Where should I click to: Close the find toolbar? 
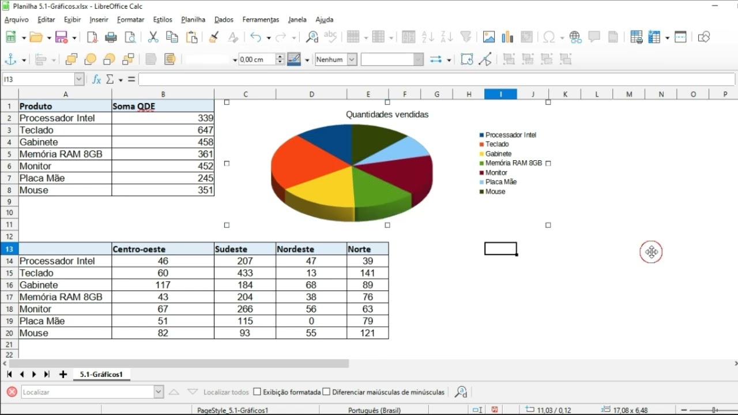pos(12,392)
